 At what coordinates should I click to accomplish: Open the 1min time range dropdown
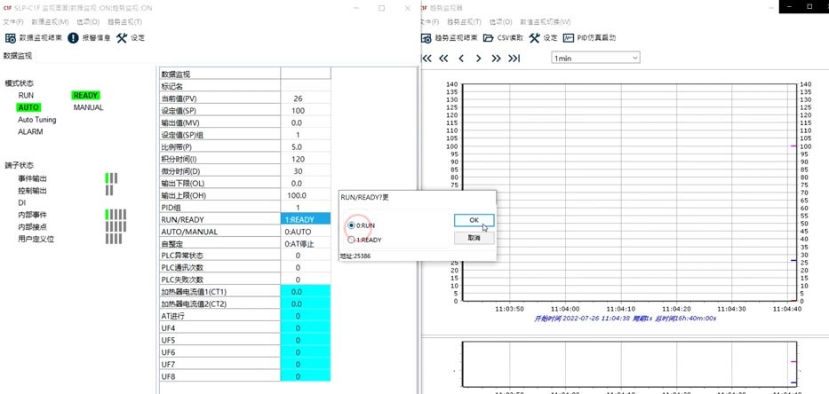tap(594, 58)
